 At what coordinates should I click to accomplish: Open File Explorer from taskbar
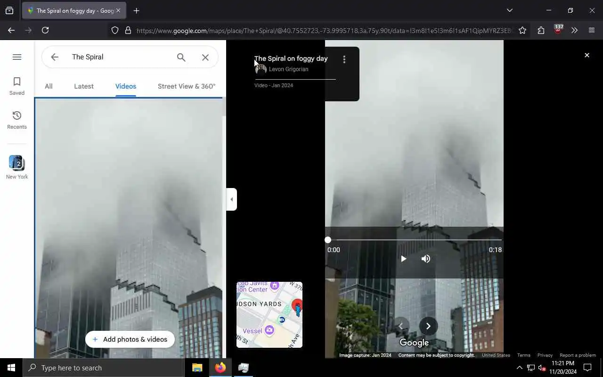tap(197, 368)
